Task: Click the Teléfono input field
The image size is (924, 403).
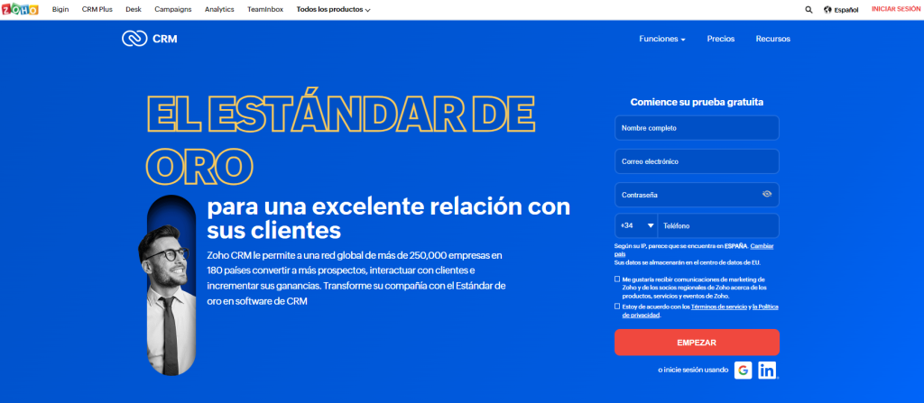Action: click(x=718, y=225)
